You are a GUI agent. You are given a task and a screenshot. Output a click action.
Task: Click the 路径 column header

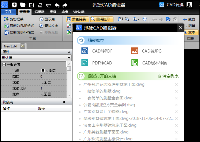(54, 108)
